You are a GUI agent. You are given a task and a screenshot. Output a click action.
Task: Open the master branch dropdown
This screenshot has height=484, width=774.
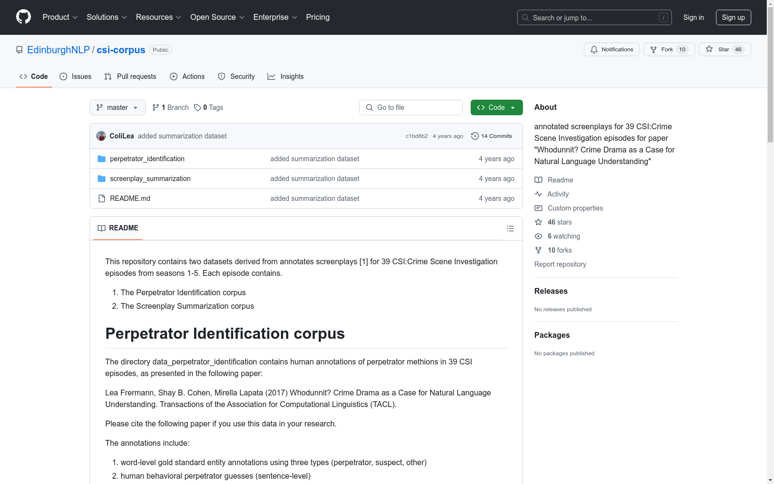(x=118, y=107)
